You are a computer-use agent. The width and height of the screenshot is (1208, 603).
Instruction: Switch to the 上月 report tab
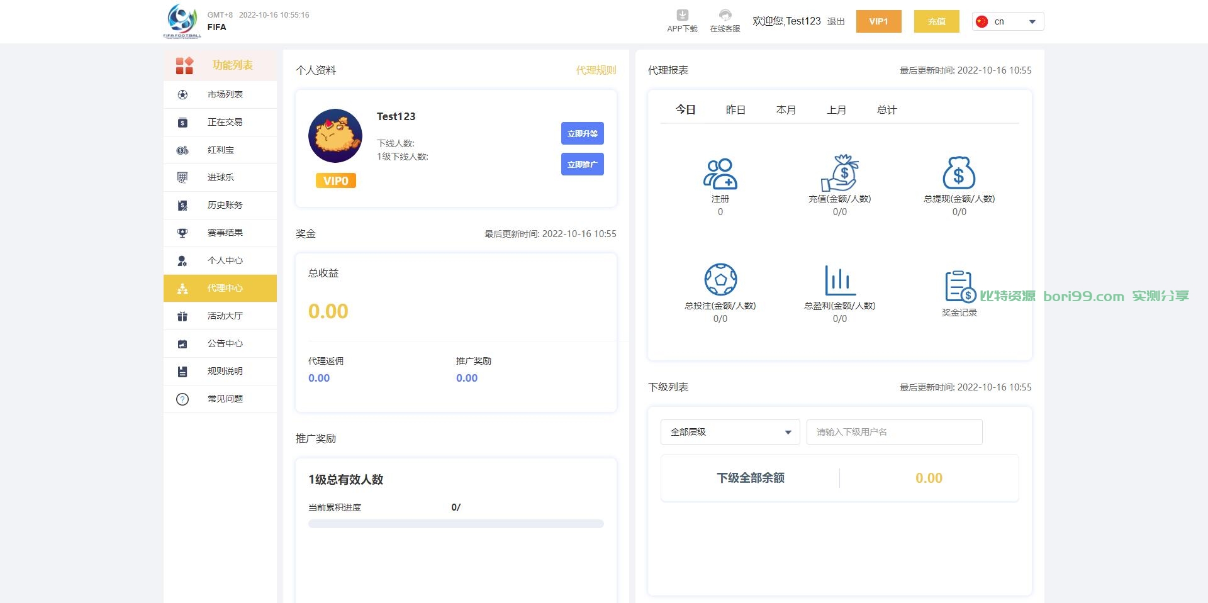coord(836,110)
